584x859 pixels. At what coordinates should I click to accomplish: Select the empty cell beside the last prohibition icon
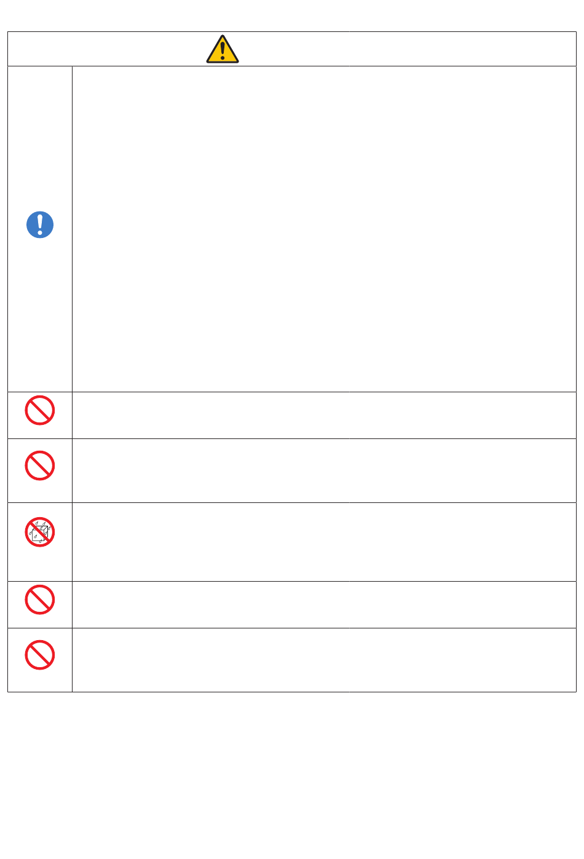click(324, 660)
